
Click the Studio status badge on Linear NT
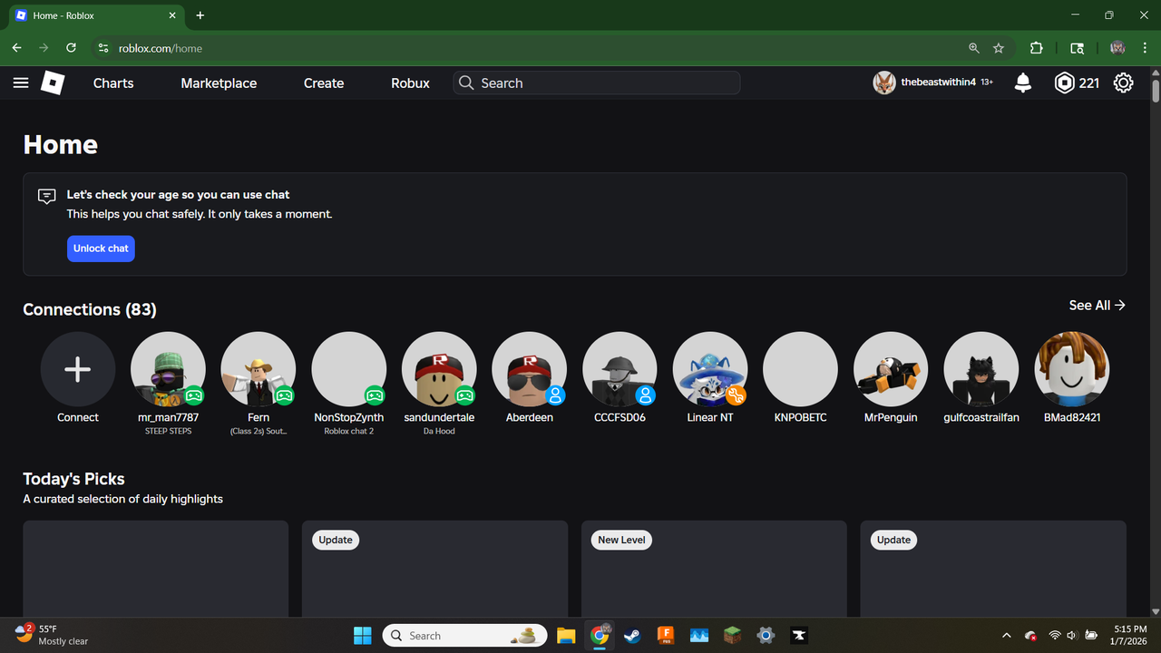736,395
